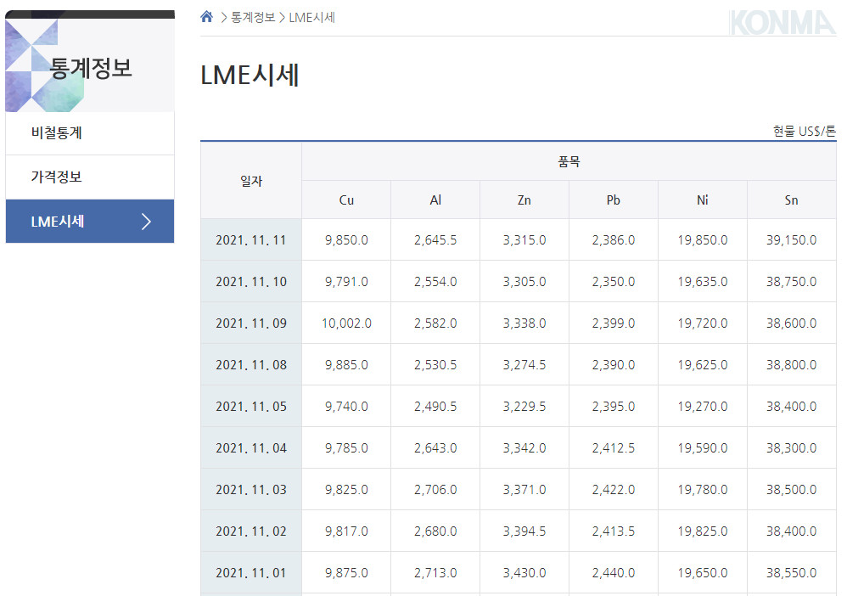Screen dimensions: 847x596
Task: Click Zn value 3,430.0
Action: pos(524,573)
